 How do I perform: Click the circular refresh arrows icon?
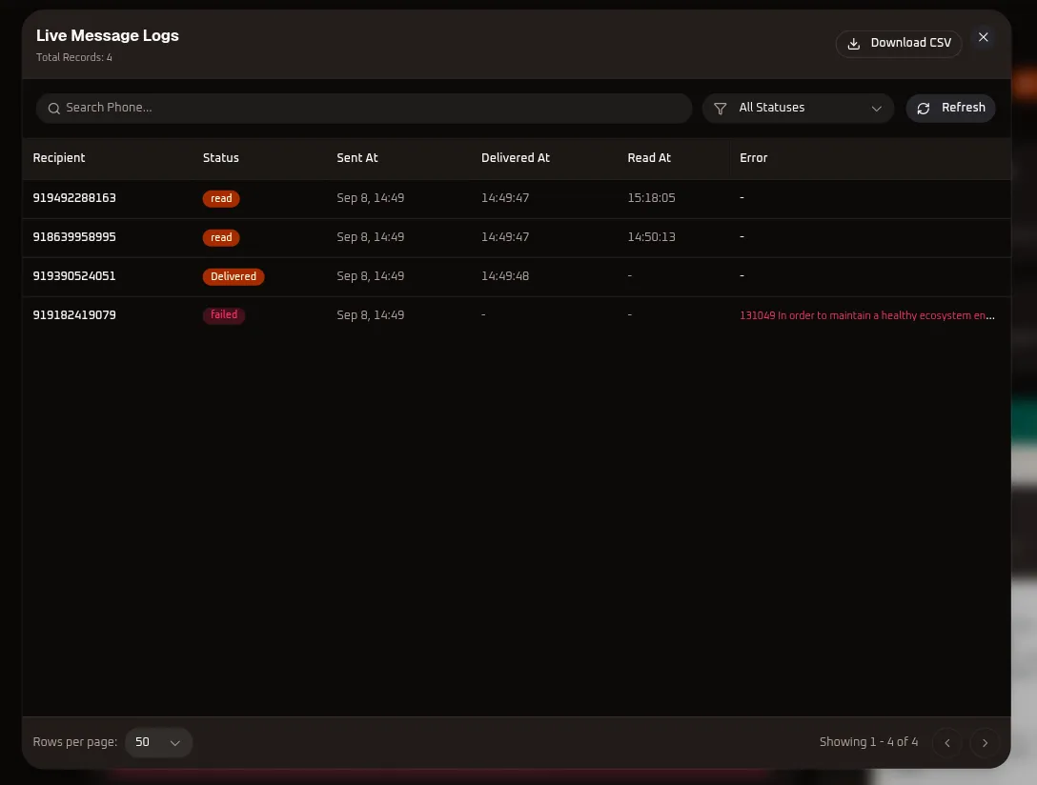924,109
